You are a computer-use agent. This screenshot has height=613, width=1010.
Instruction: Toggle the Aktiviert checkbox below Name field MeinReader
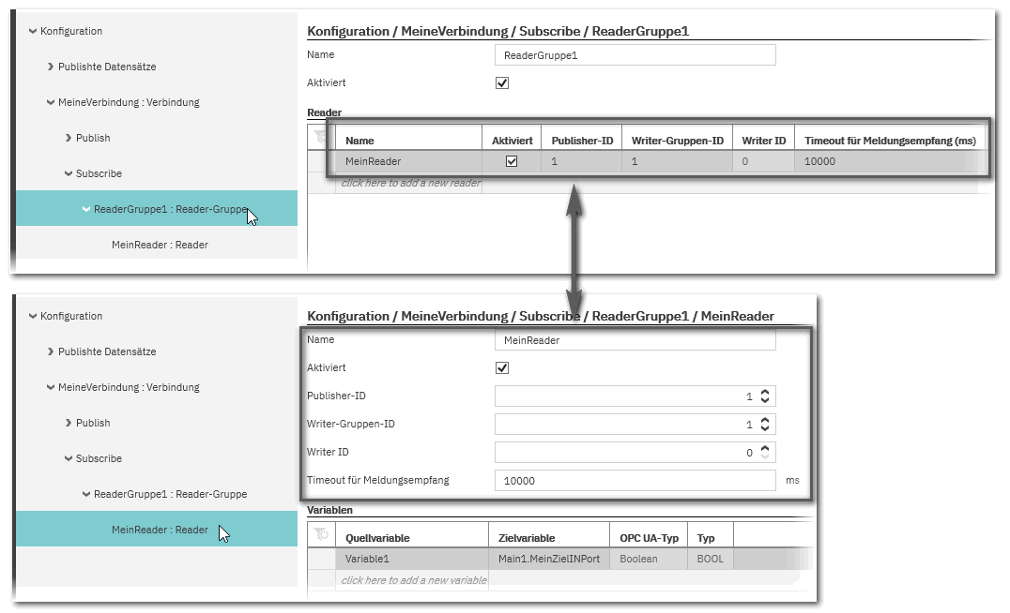pos(502,368)
